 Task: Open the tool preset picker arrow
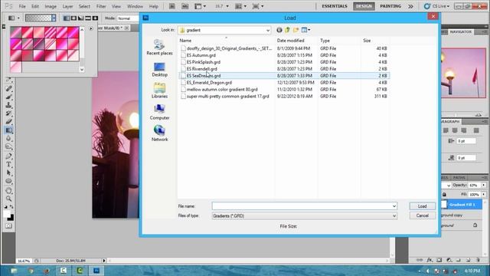pos(18,18)
